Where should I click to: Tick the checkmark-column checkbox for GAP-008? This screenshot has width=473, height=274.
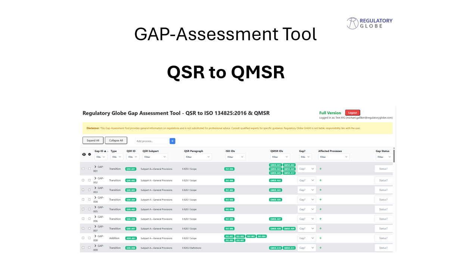coord(89,238)
